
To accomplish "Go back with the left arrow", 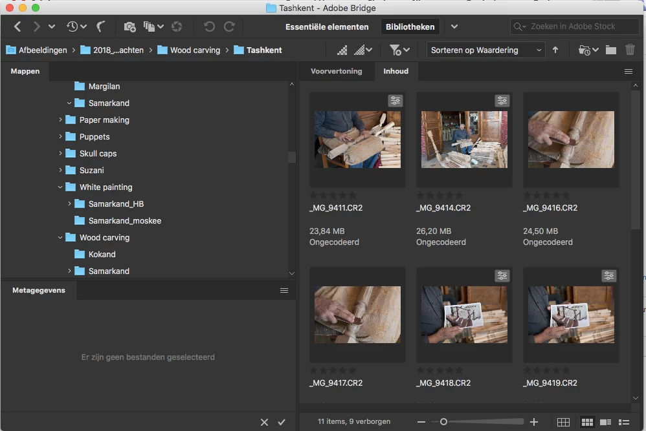I will pos(17,26).
